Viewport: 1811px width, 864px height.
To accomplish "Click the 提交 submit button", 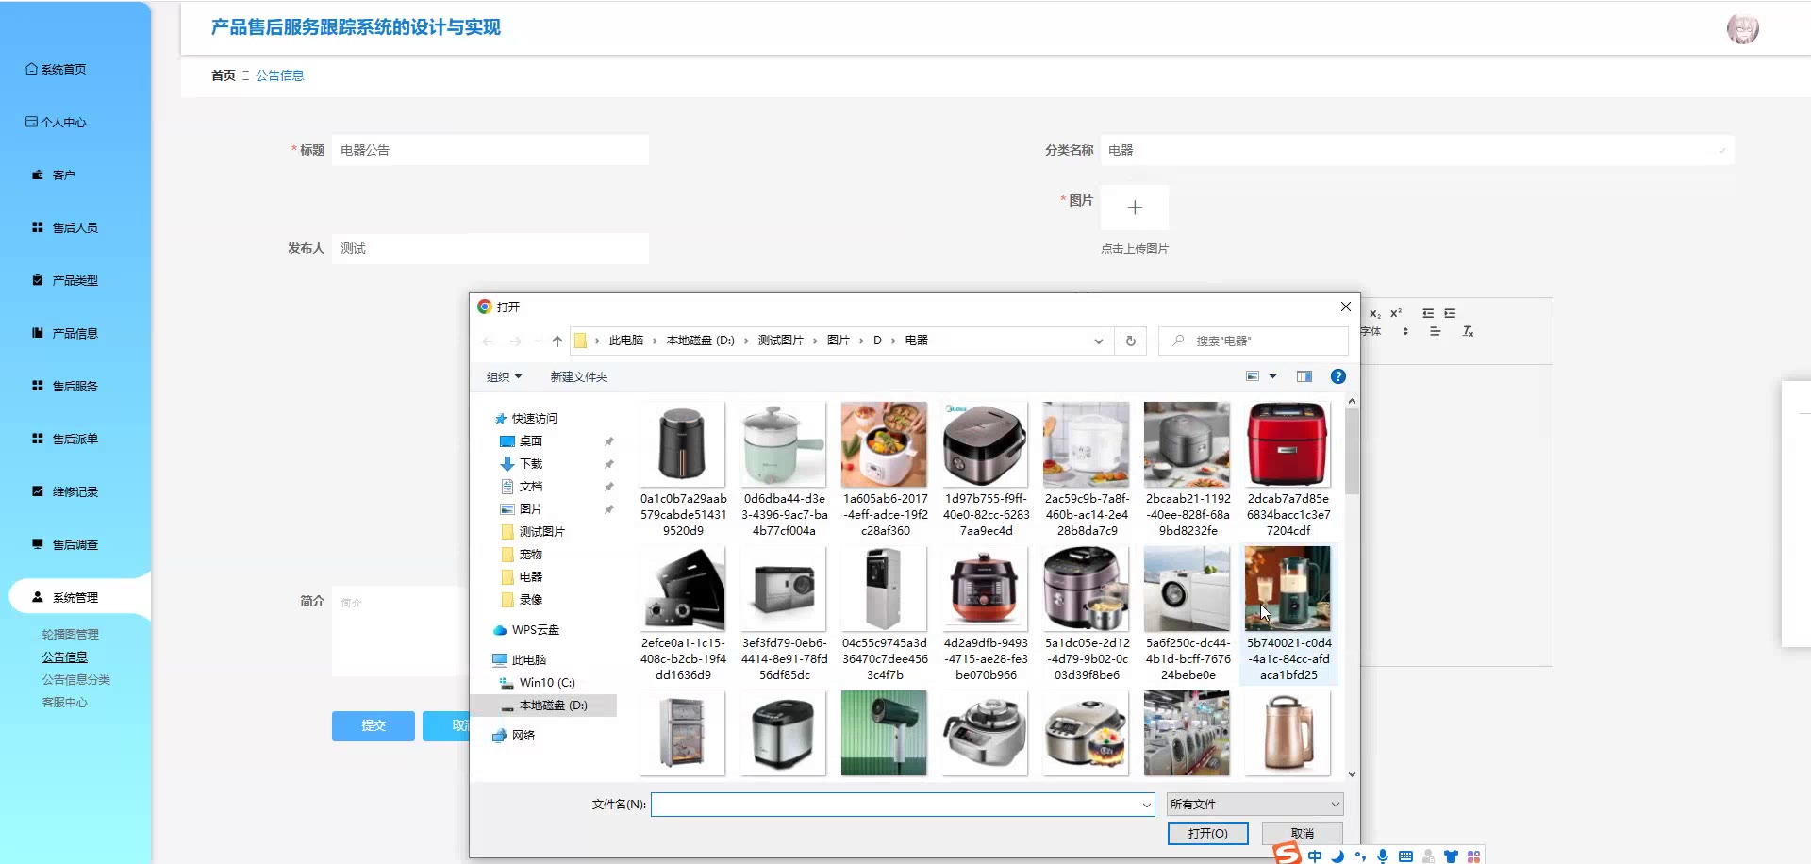I will pyautogui.click(x=374, y=726).
